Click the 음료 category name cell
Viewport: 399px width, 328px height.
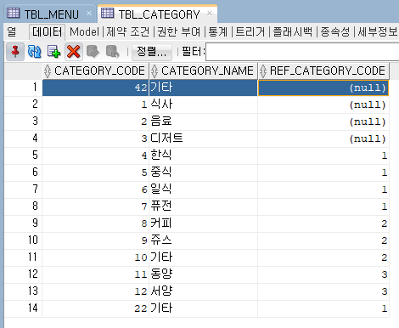pos(204,122)
